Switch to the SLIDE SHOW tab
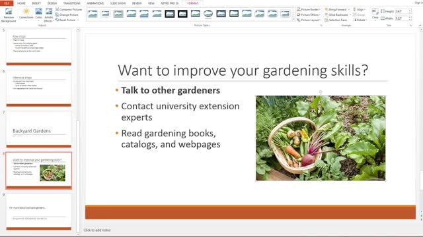Screen dimensions: 423x237 click(118, 3)
